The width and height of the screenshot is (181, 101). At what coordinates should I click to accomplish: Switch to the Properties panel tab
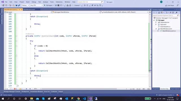point(156,89)
